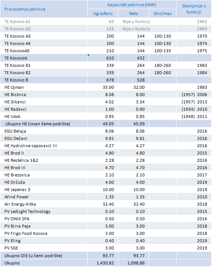The height and width of the screenshot is (267, 212).
Task: Select the Kapacitet jedinice (MW) header
Action: pyautogui.click(x=132, y=5)
